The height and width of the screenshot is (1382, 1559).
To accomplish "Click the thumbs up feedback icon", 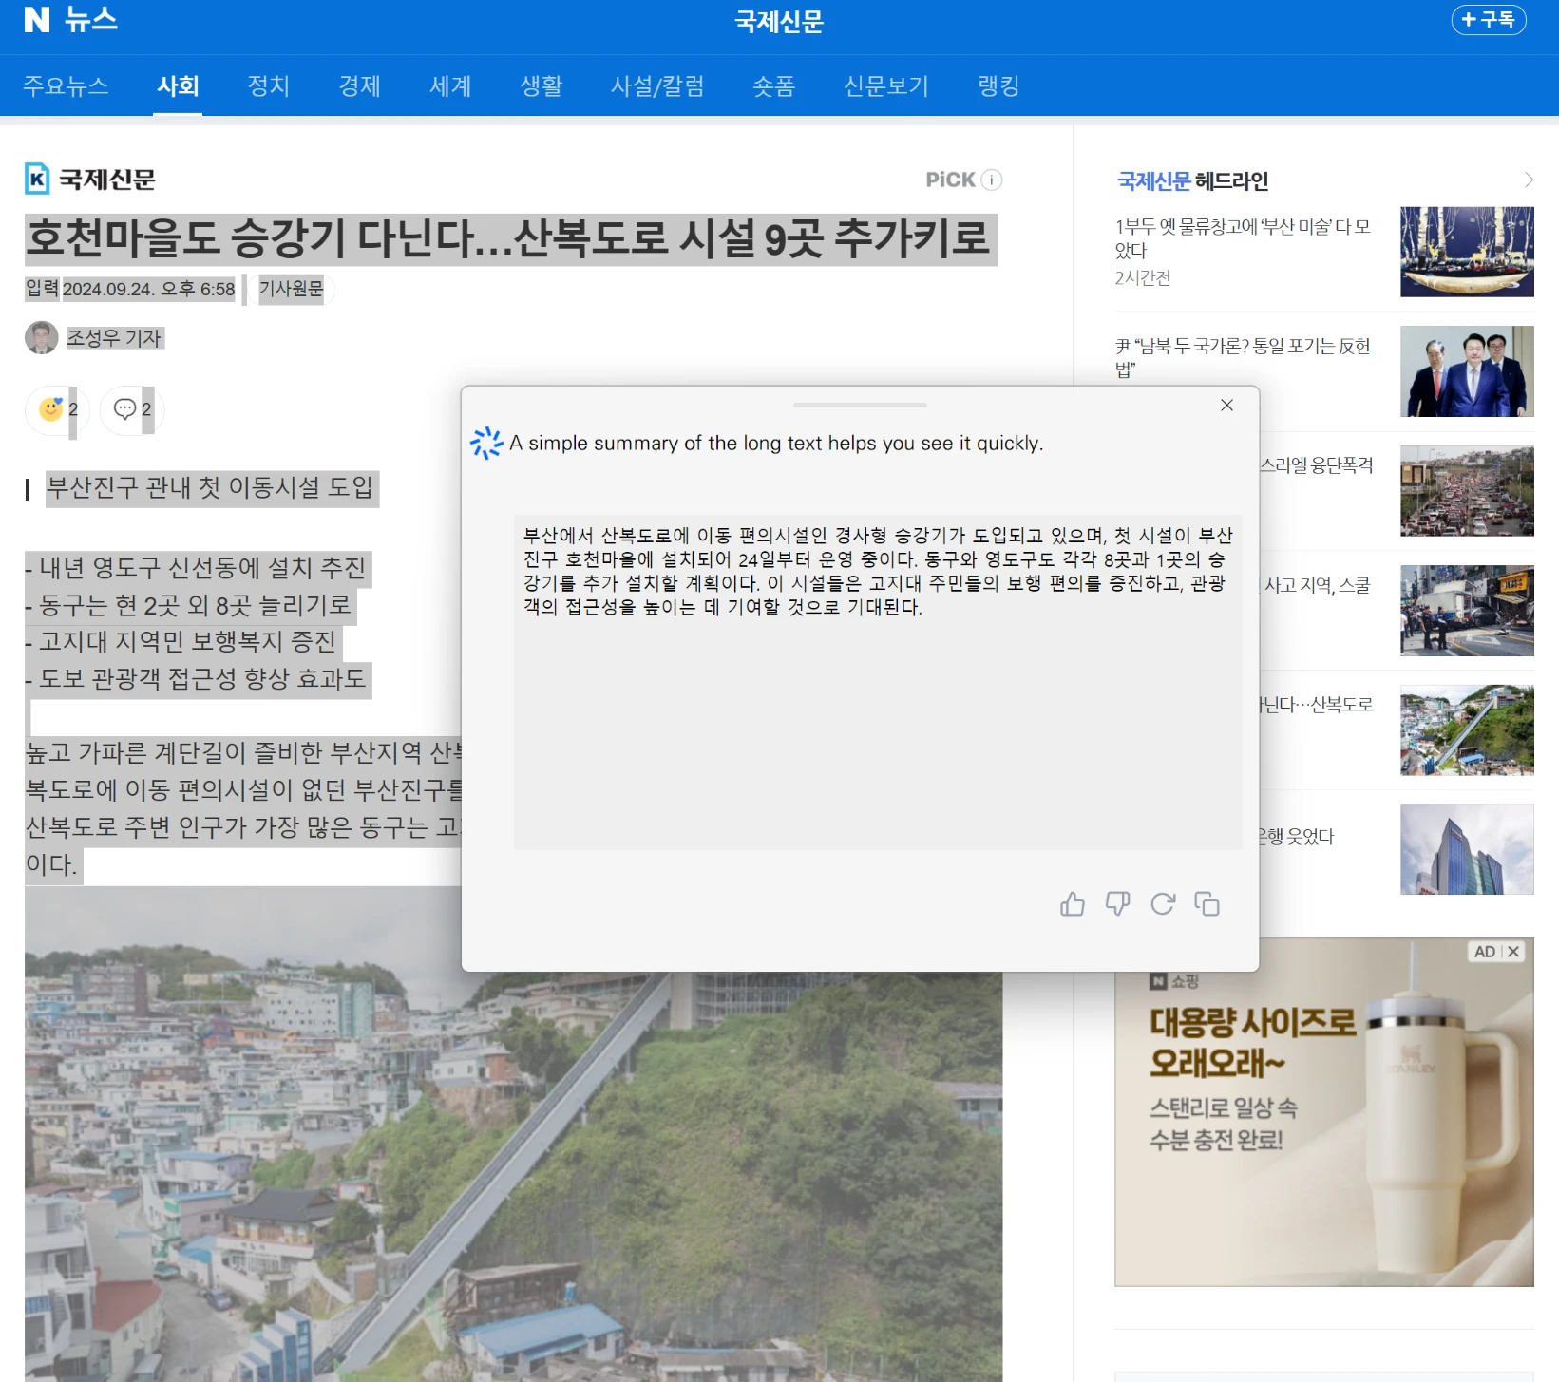I will [x=1073, y=904].
